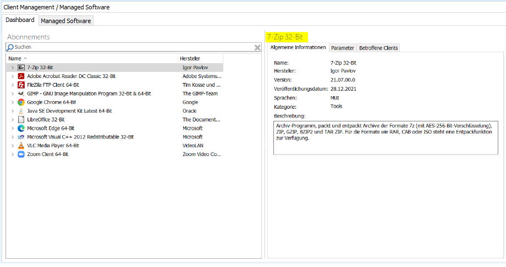Screen dimensions: 506x267
Task: Sort list by Hersteller column header
Action: (190, 58)
